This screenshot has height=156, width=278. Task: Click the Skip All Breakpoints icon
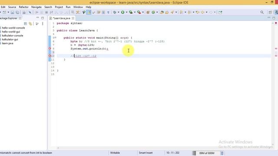[30, 12]
